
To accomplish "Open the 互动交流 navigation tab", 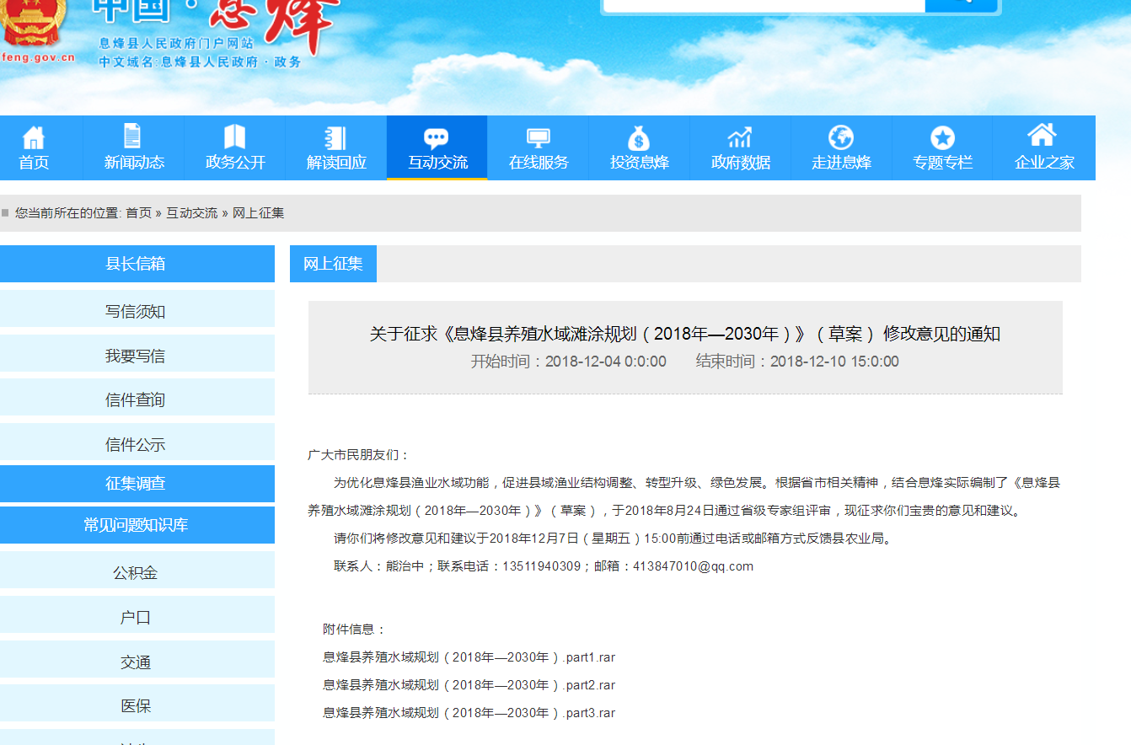I will tap(437, 148).
